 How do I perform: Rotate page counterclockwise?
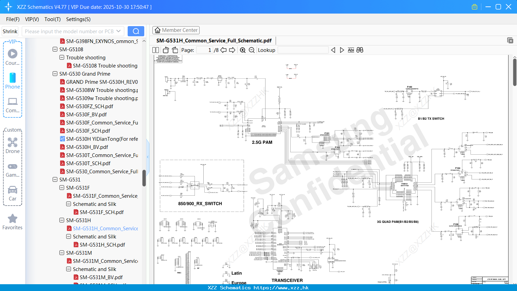[166, 50]
